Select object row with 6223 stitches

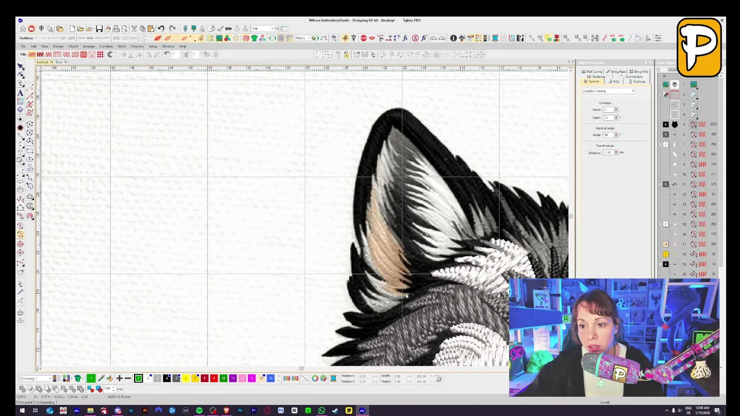coord(690,124)
